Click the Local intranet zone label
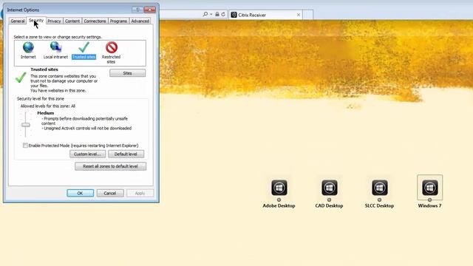This screenshot has height=266, width=473. pyautogui.click(x=55, y=57)
